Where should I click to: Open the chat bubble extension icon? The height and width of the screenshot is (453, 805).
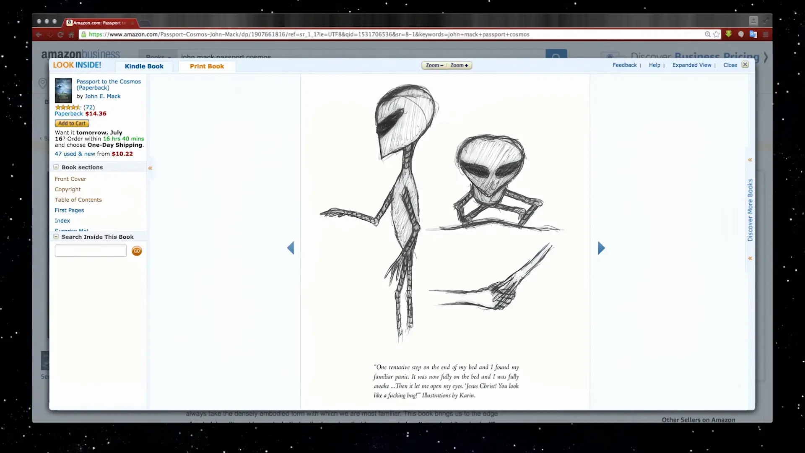tap(741, 34)
